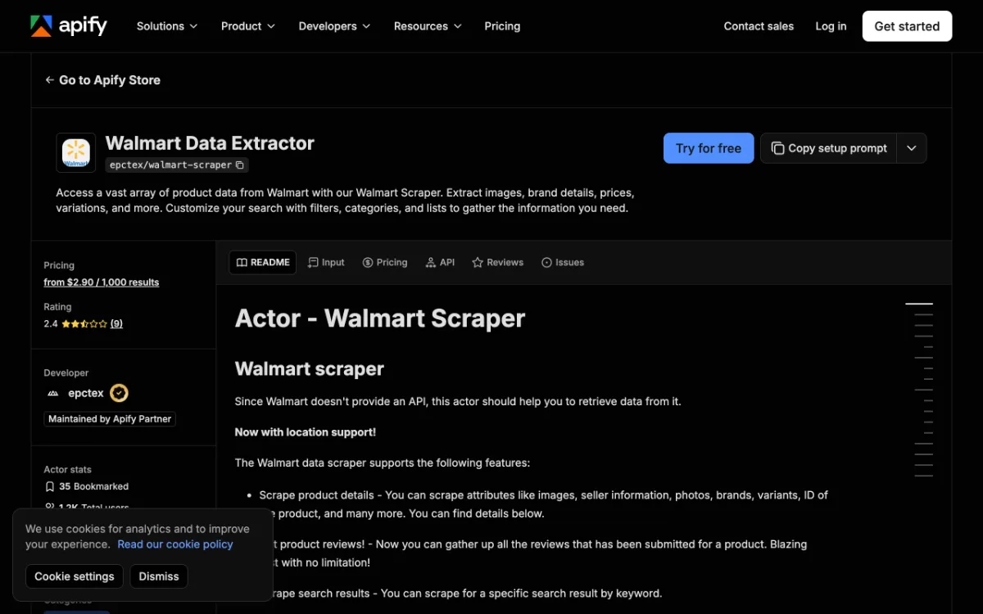This screenshot has width=983, height=614.
Task: Open the Solutions dropdown menu
Action: pyautogui.click(x=167, y=26)
